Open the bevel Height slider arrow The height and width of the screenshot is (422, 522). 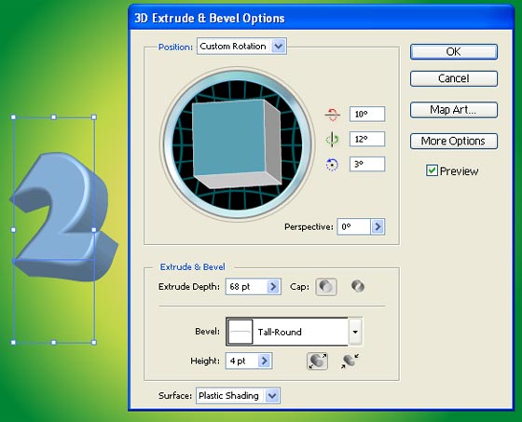click(265, 361)
